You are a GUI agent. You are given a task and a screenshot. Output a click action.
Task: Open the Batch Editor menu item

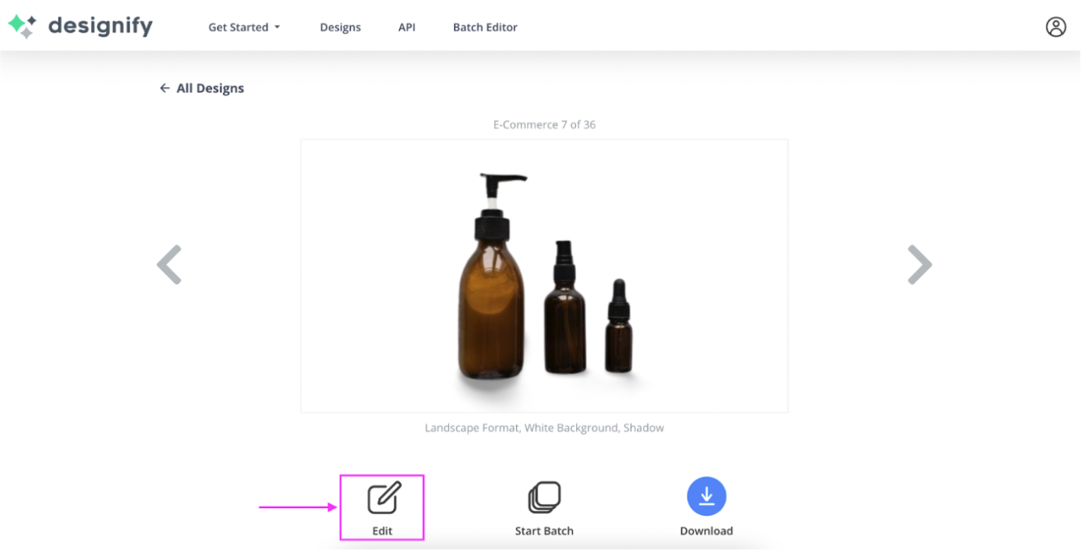click(x=486, y=27)
